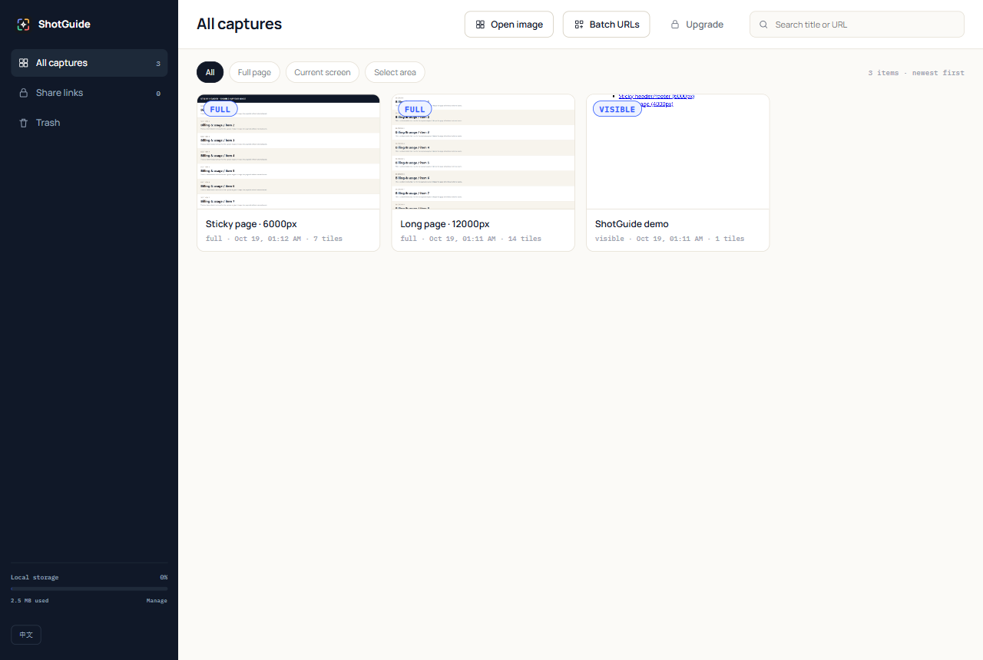Screen dimensions: 983x660
Task: Open the Trash section
Action: [89, 123]
